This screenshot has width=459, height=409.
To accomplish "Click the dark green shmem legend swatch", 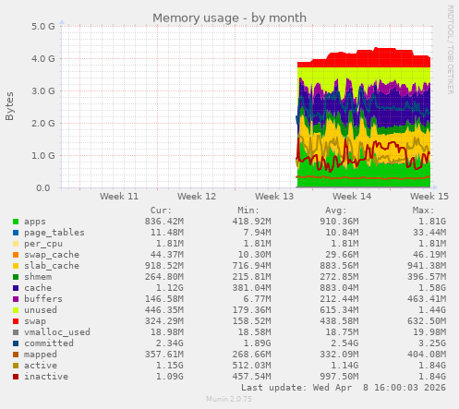I will [x=16, y=277].
